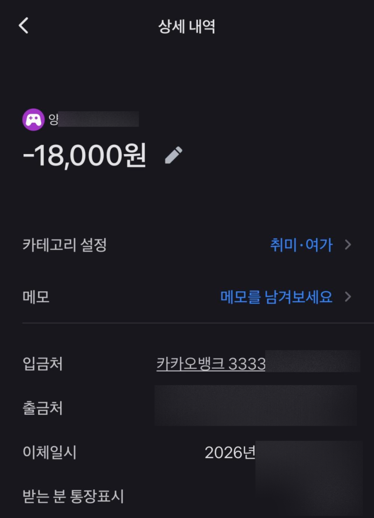Tap the 상세 내역 page title
Image resolution: width=374 pixels, height=518 pixels.
point(187,26)
